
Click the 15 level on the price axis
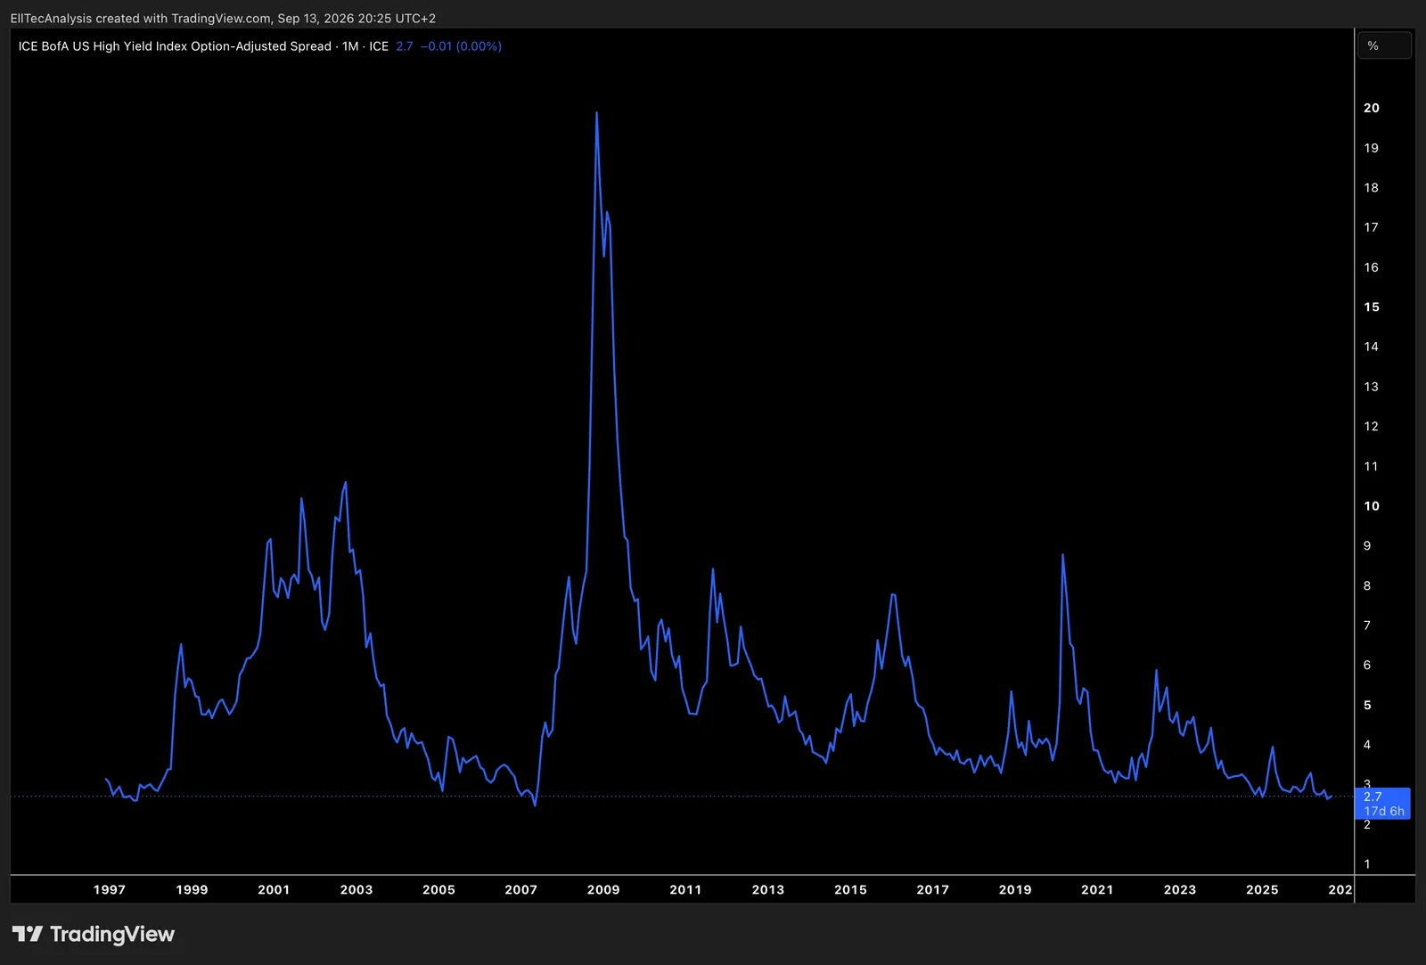[1372, 307]
